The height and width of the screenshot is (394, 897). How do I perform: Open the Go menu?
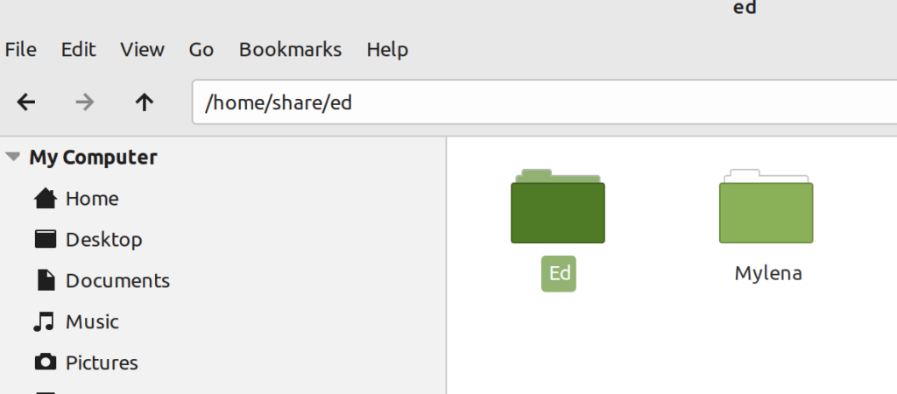coord(201,50)
